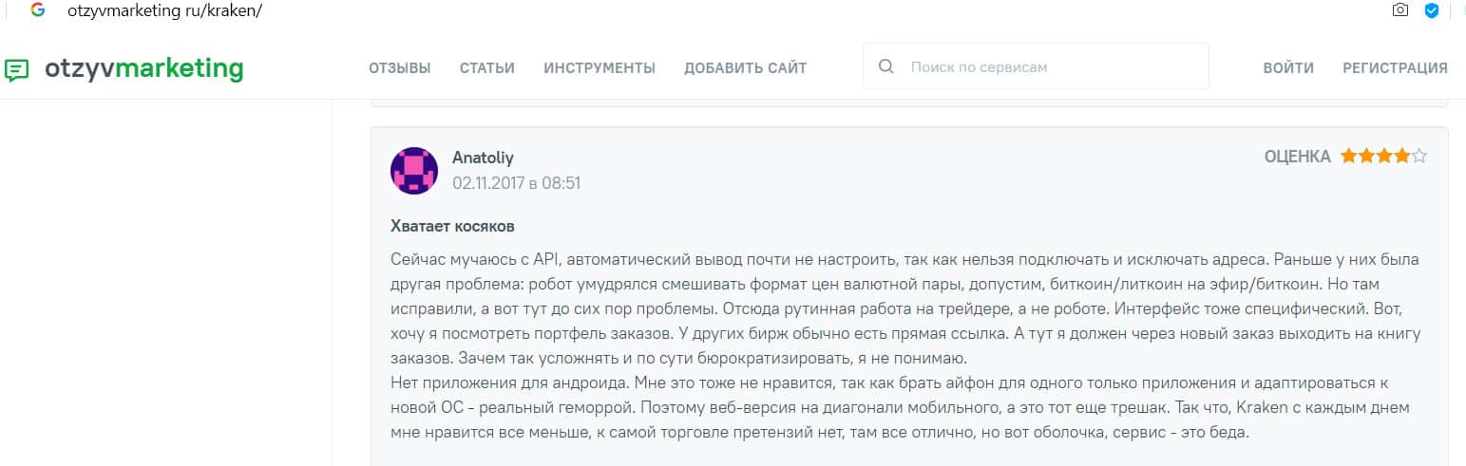Click the first orange rating star
The height and width of the screenshot is (466, 1466).
(x=1348, y=156)
